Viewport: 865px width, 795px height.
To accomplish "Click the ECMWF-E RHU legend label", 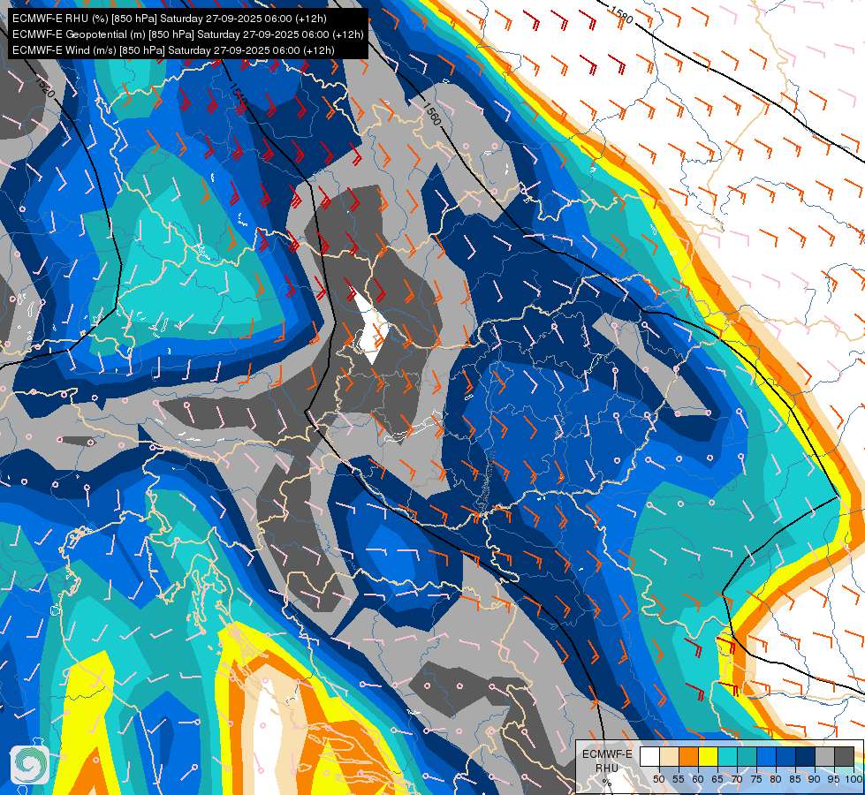I will click(606, 761).
